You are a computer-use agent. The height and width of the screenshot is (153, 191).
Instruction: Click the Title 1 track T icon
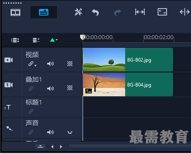pyautogui.click(x=7, y=107)
